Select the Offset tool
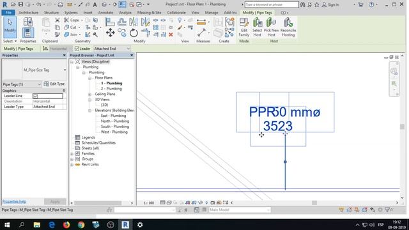409x230 pixels. point(122,22)
